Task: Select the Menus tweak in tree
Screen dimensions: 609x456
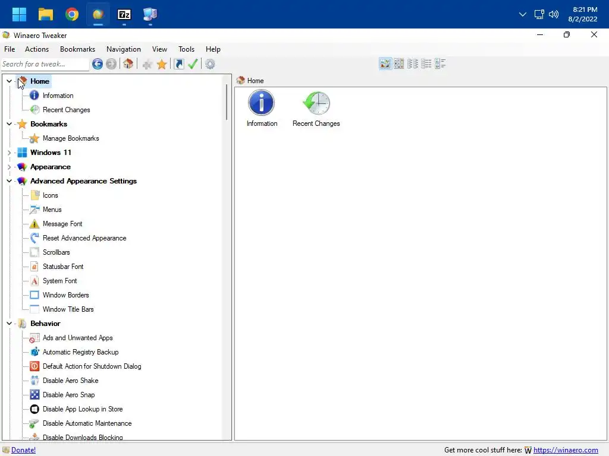Action: click(x=52, y=210)
